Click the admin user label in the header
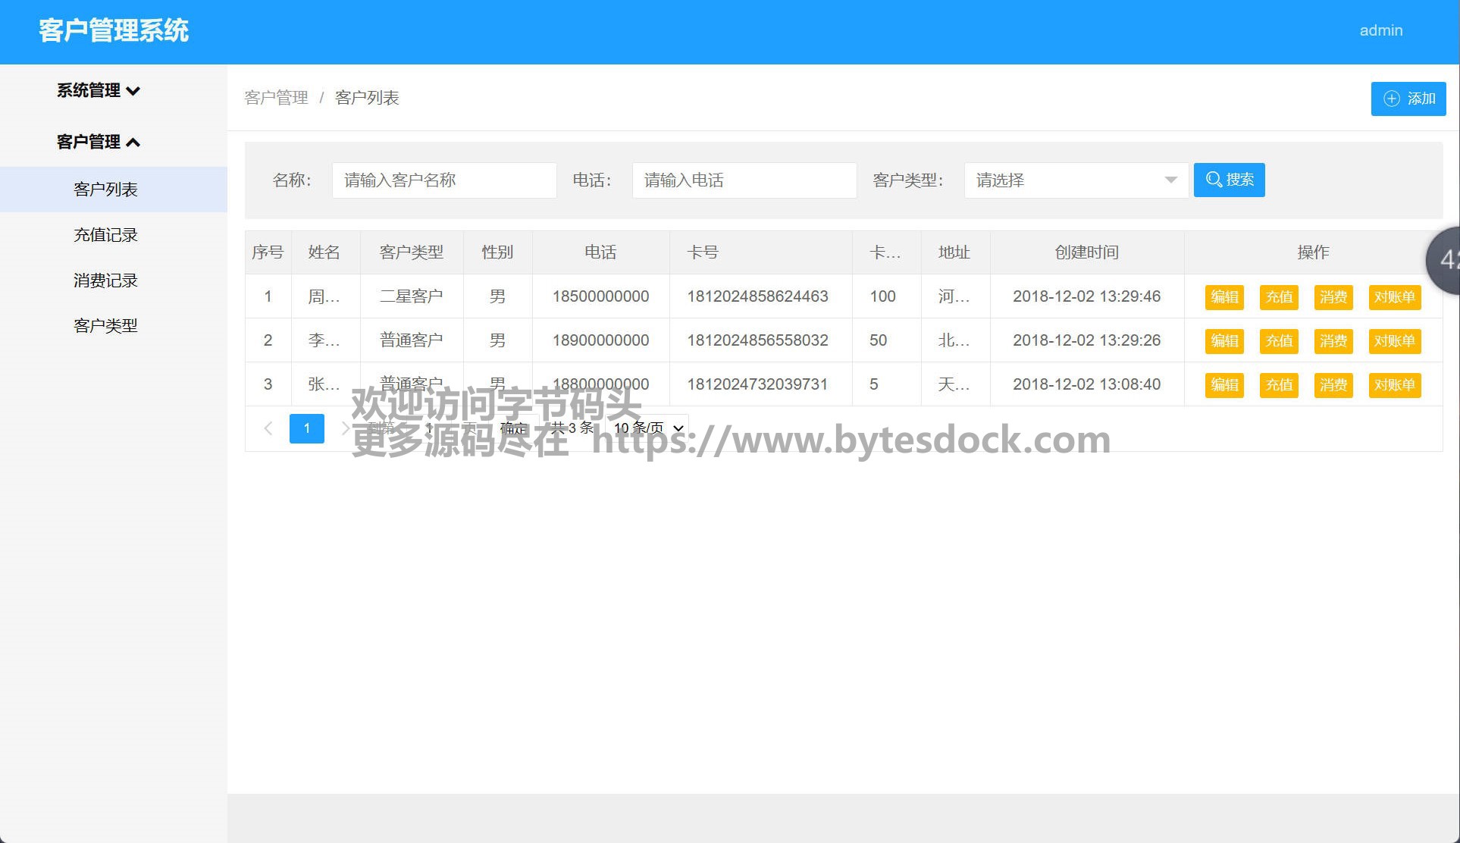The height and width of the screenshot is (843, 1460). (x=1380, y=31)
